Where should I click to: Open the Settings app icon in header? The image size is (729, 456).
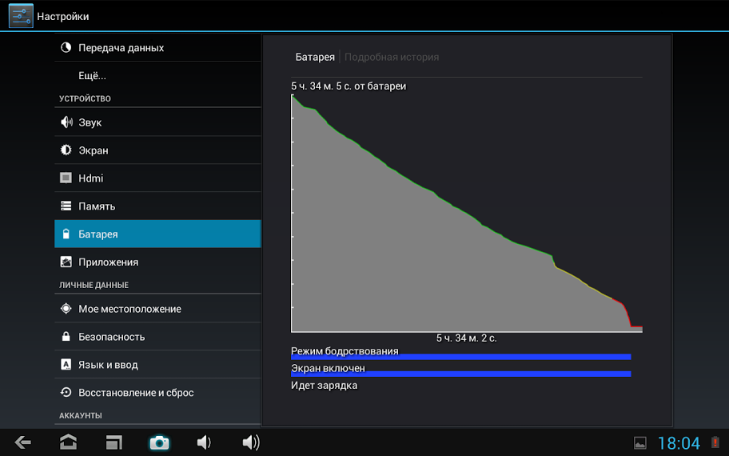21,16
